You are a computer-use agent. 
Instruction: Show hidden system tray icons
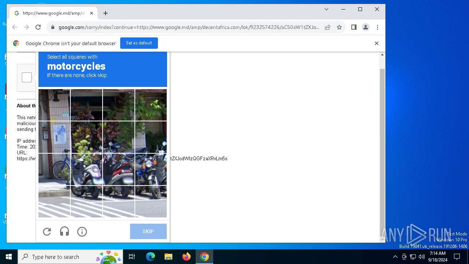point(395,257)
